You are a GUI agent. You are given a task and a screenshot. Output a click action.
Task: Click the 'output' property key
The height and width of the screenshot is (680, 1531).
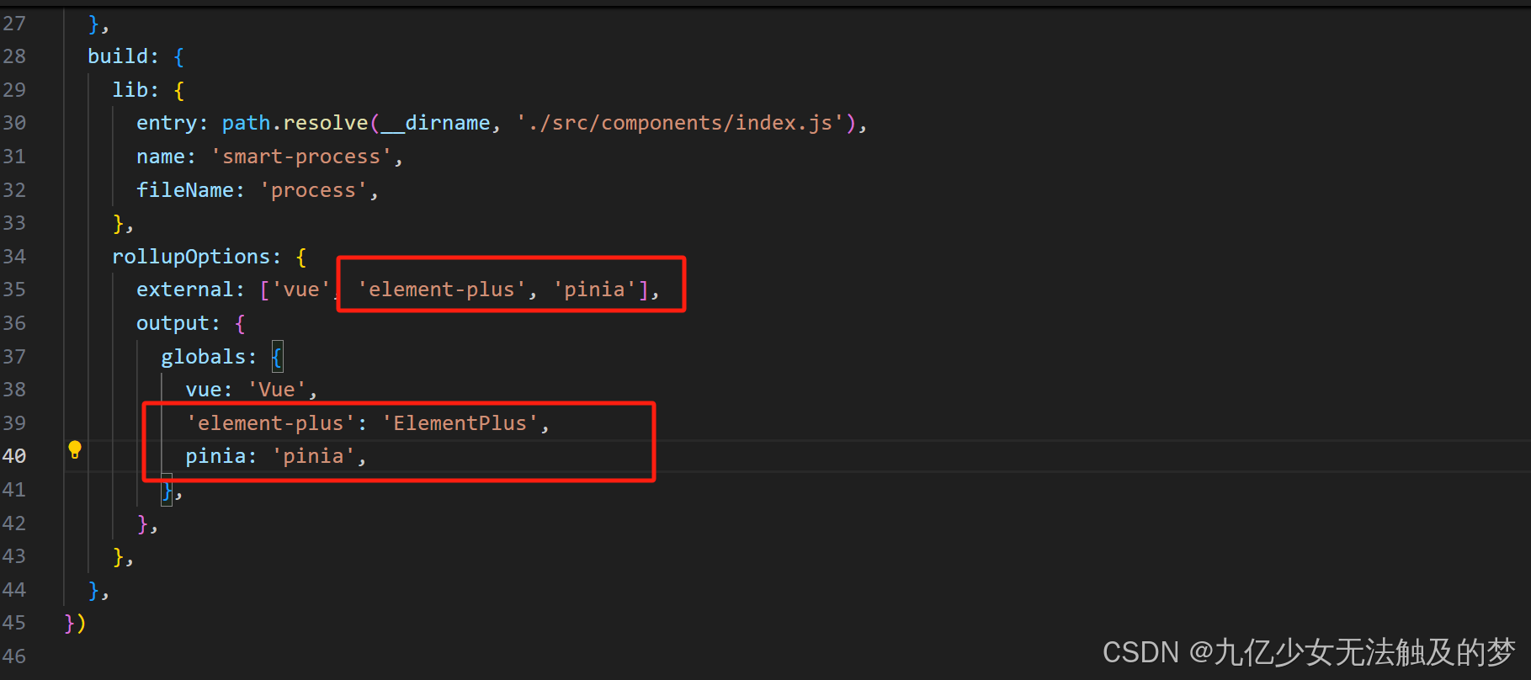tap(173, 323)
